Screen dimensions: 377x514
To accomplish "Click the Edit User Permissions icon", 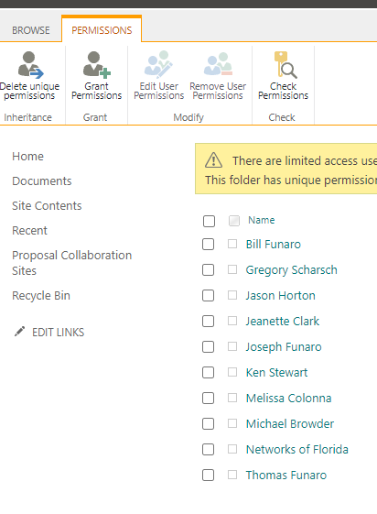I will click(x=158, y=64).
